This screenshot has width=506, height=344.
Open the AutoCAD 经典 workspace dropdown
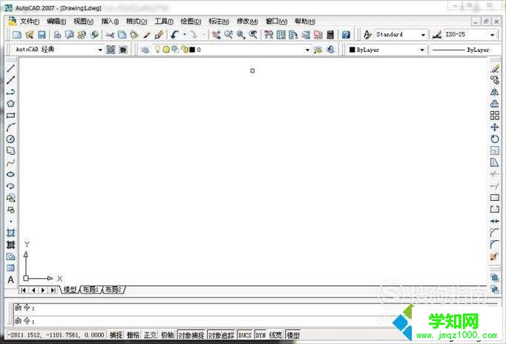click(x=100, y=50)
